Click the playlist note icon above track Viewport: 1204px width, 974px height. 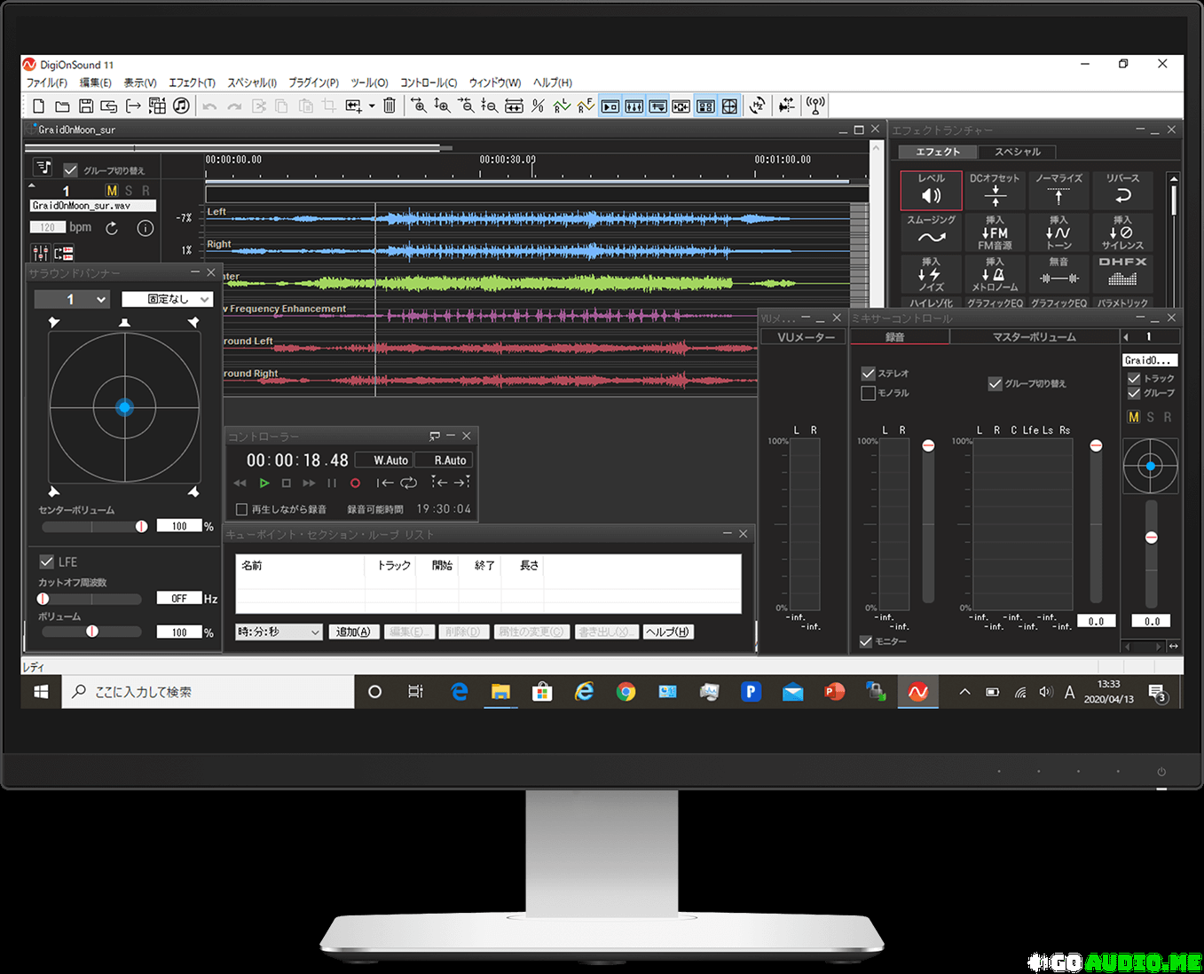43,168
